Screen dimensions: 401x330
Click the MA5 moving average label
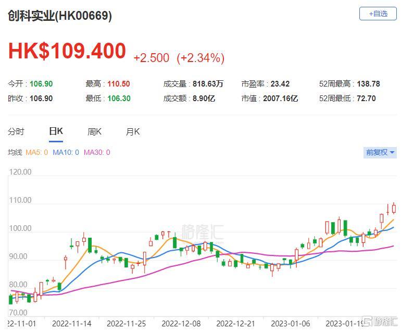37,153
